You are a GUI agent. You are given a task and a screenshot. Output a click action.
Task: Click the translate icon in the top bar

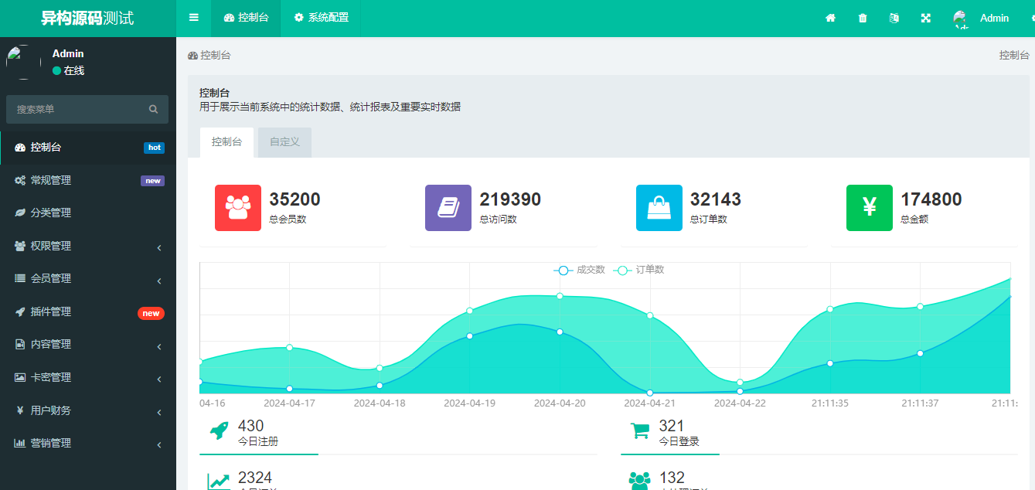894,17
